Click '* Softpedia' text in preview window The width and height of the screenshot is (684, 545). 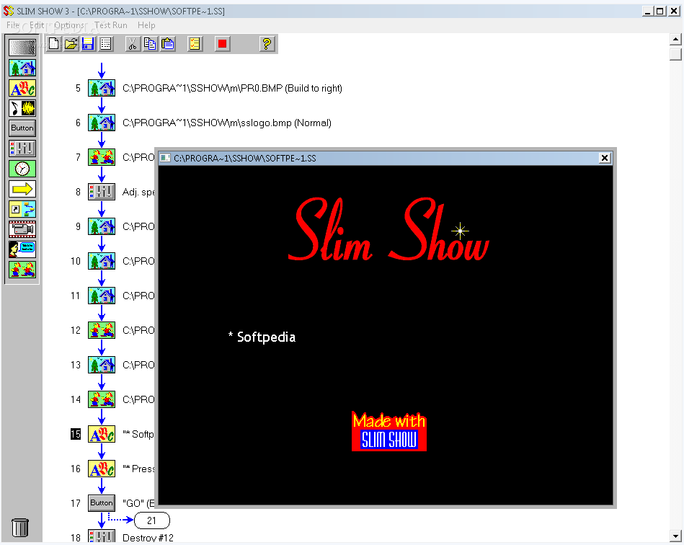click(262, 337)
